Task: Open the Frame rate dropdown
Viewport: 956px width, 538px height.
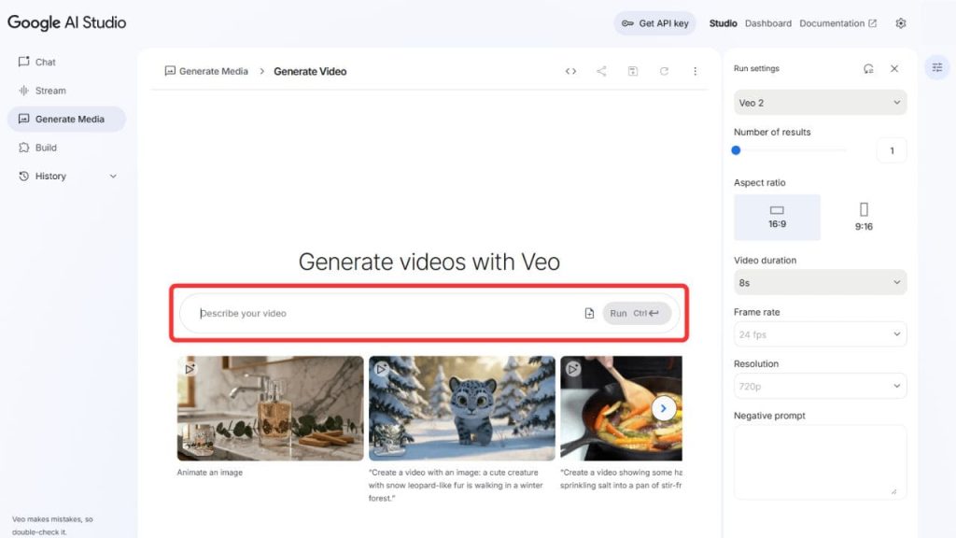Action: coord(820,334)
